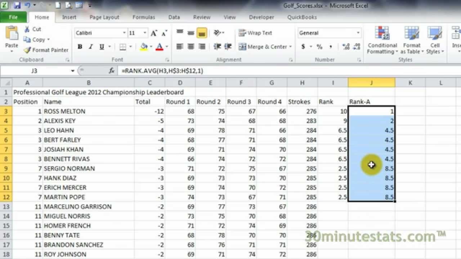461x259 pixels.
Task: Decrease the cell indent
Action: pyautogui.click(x=217, y=47)
